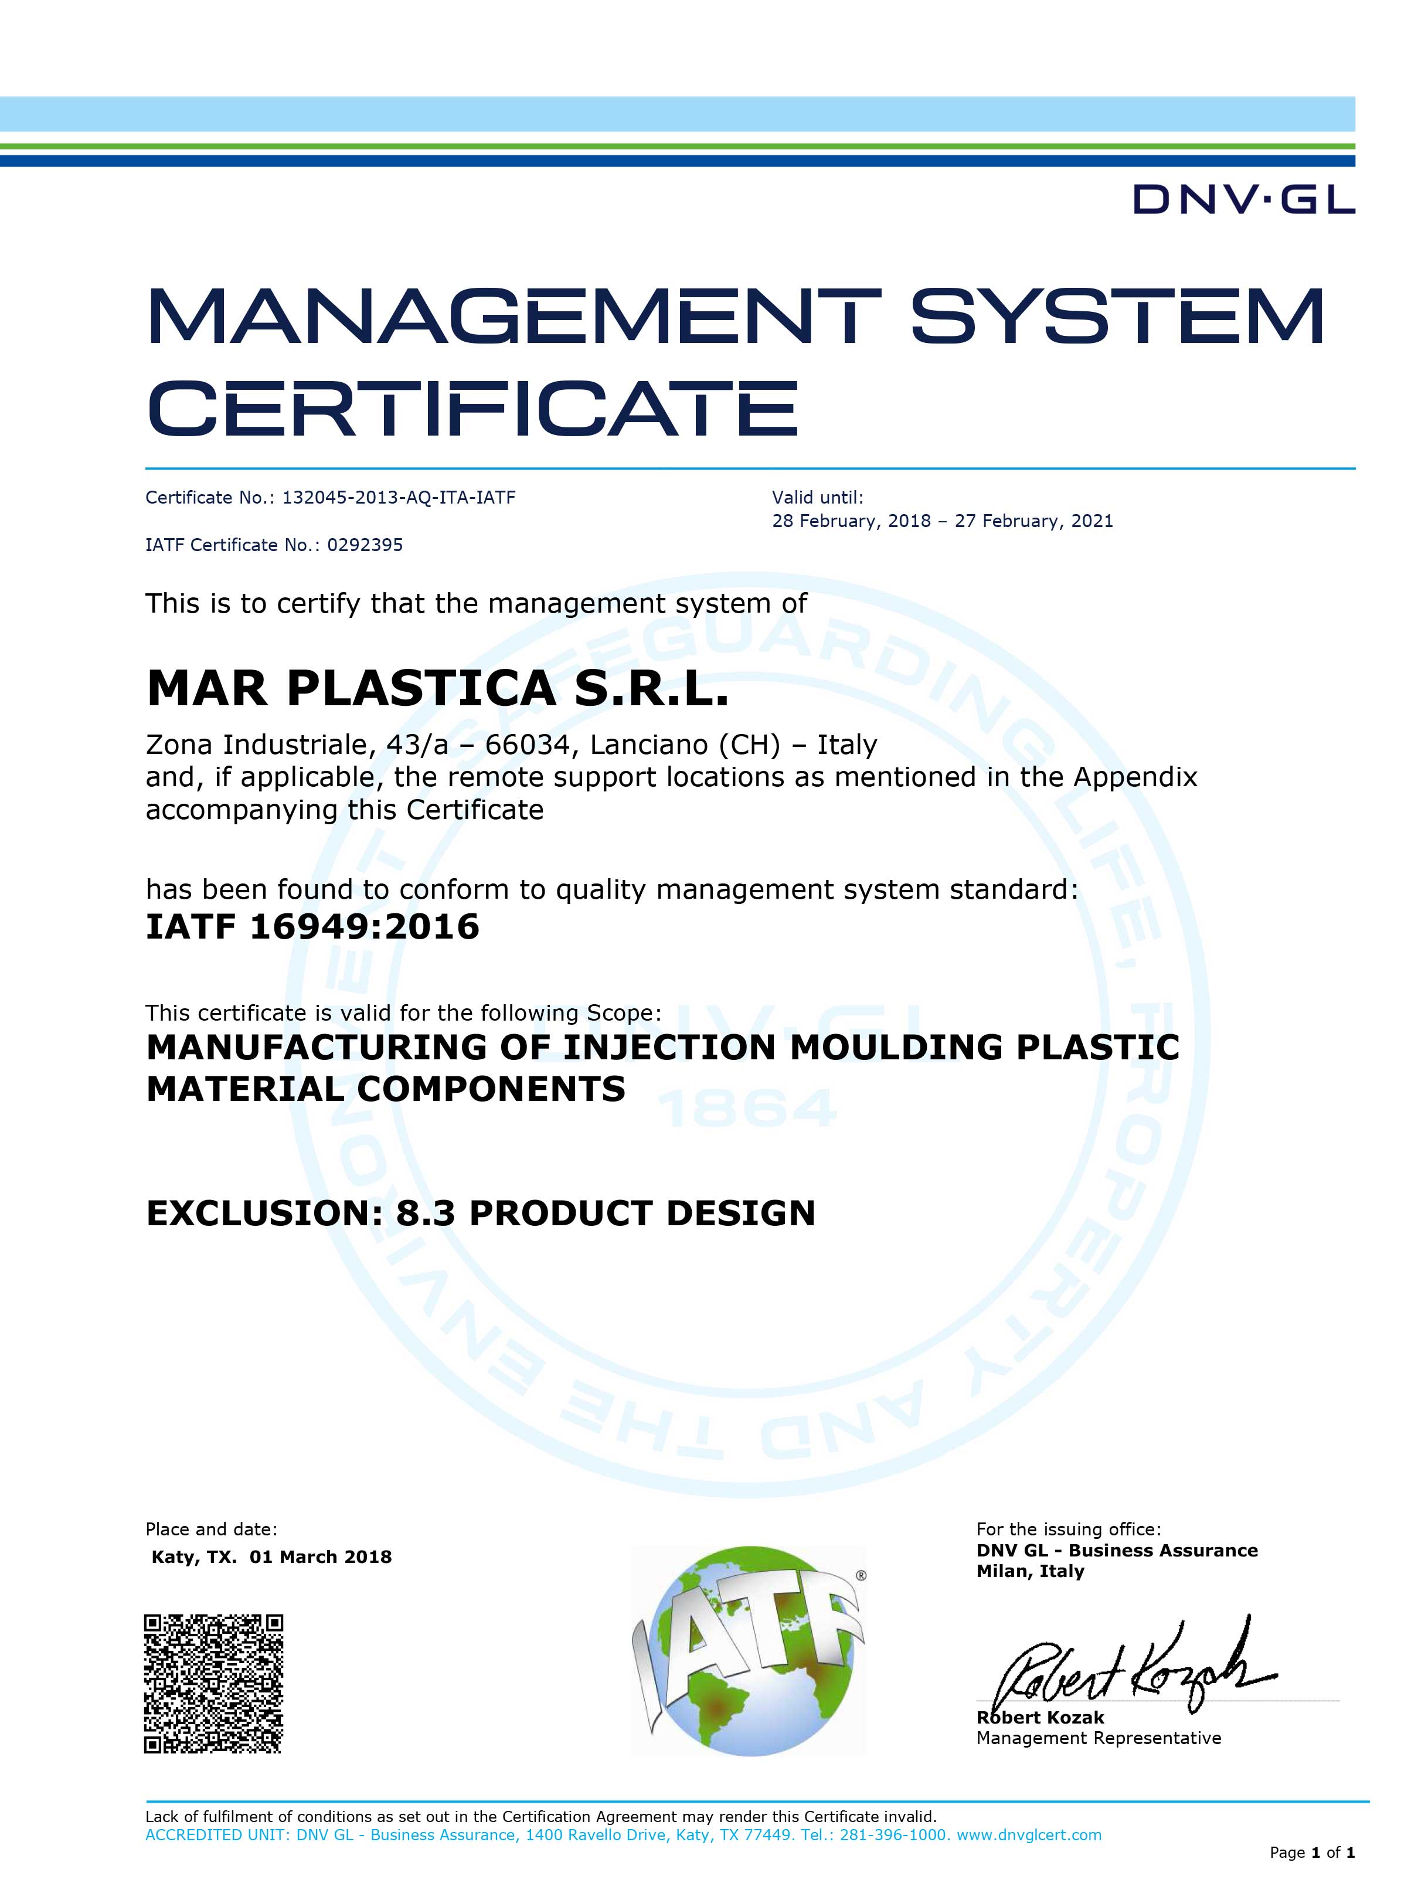This screenshot has height=1883, width=1418.
Task: Click 'has been found to conform' sentence
Action: (x=612, y=889)
